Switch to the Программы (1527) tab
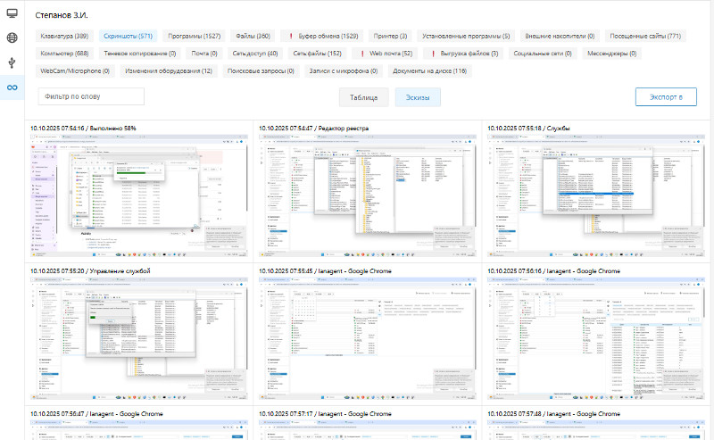This screenshot has height=440, width=714. 195,37
